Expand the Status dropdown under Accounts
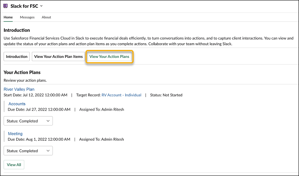The width and height of the screenshot is (299, 176). click(28, 121)
